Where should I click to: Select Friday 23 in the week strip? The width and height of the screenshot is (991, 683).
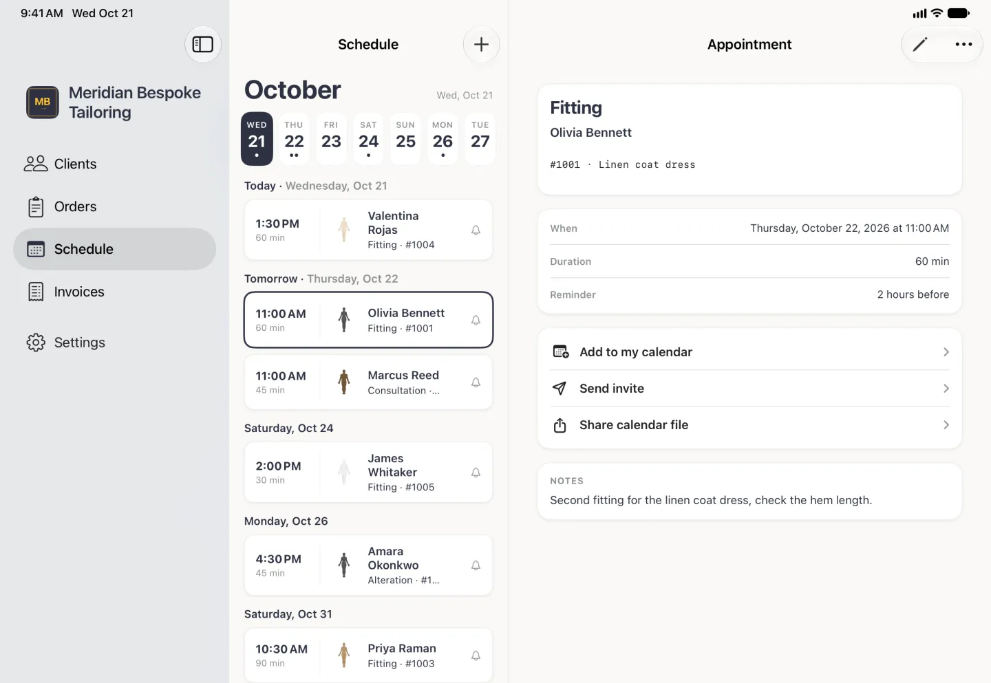point(331,139)
